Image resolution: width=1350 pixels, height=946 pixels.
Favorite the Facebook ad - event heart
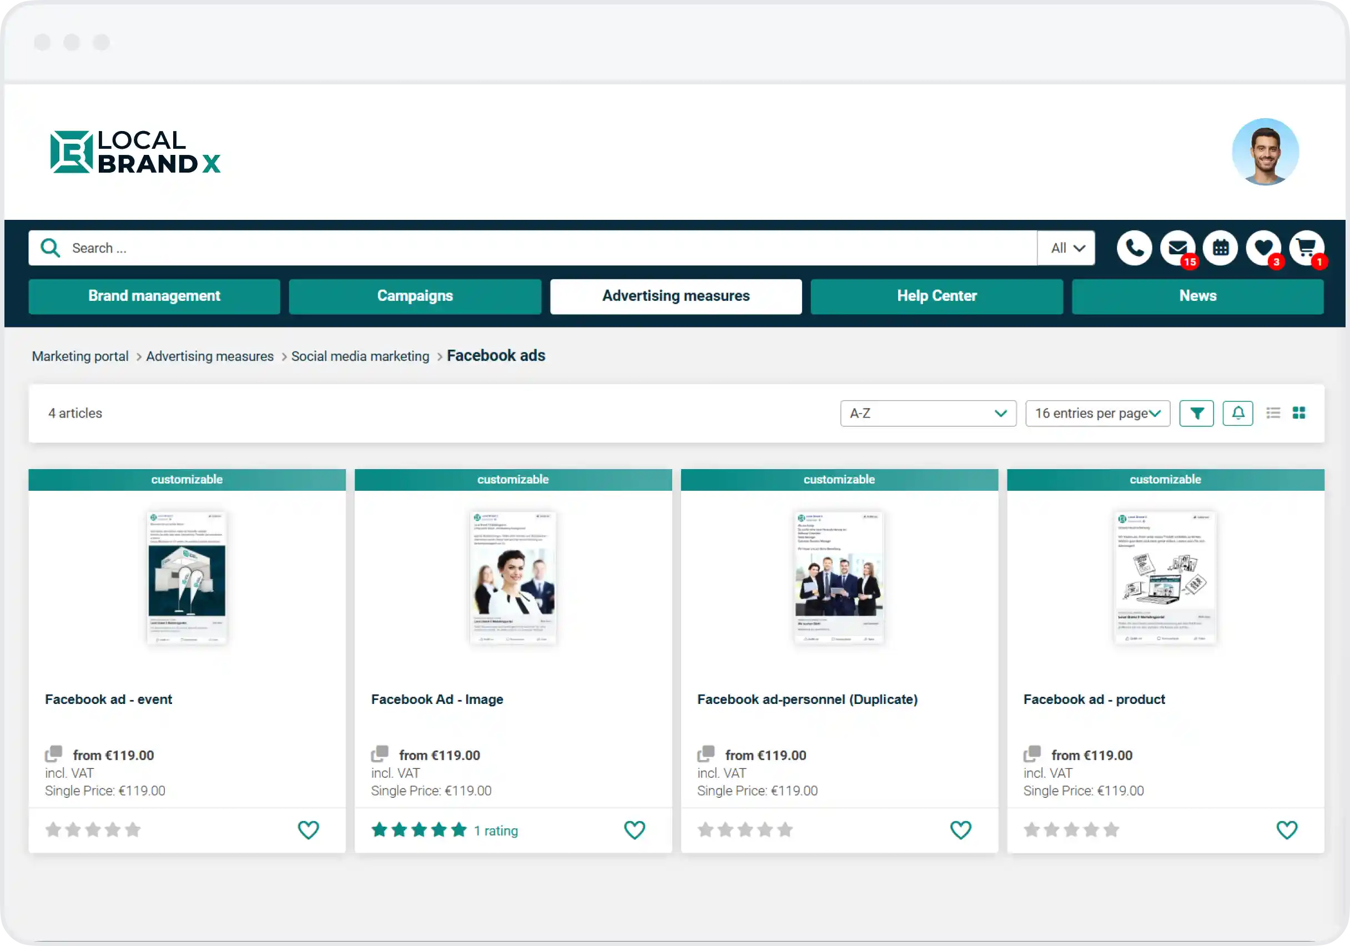[x=308, y=829]
